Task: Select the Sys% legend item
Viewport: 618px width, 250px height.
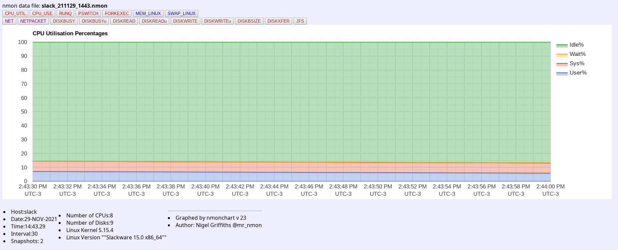Action: click(x=577, y=64)
